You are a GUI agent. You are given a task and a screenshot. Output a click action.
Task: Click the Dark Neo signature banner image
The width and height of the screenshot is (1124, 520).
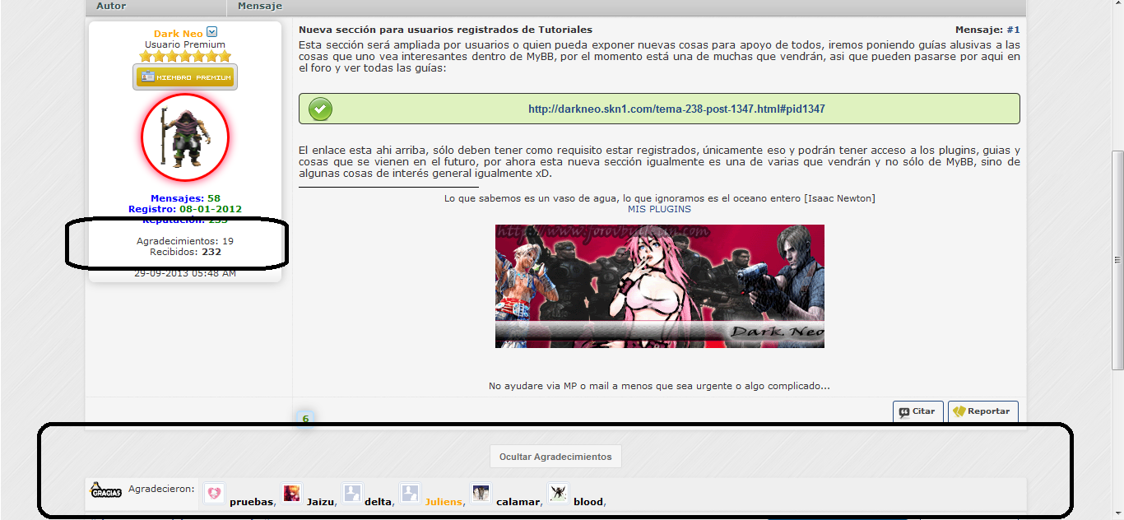click(659, 286)
